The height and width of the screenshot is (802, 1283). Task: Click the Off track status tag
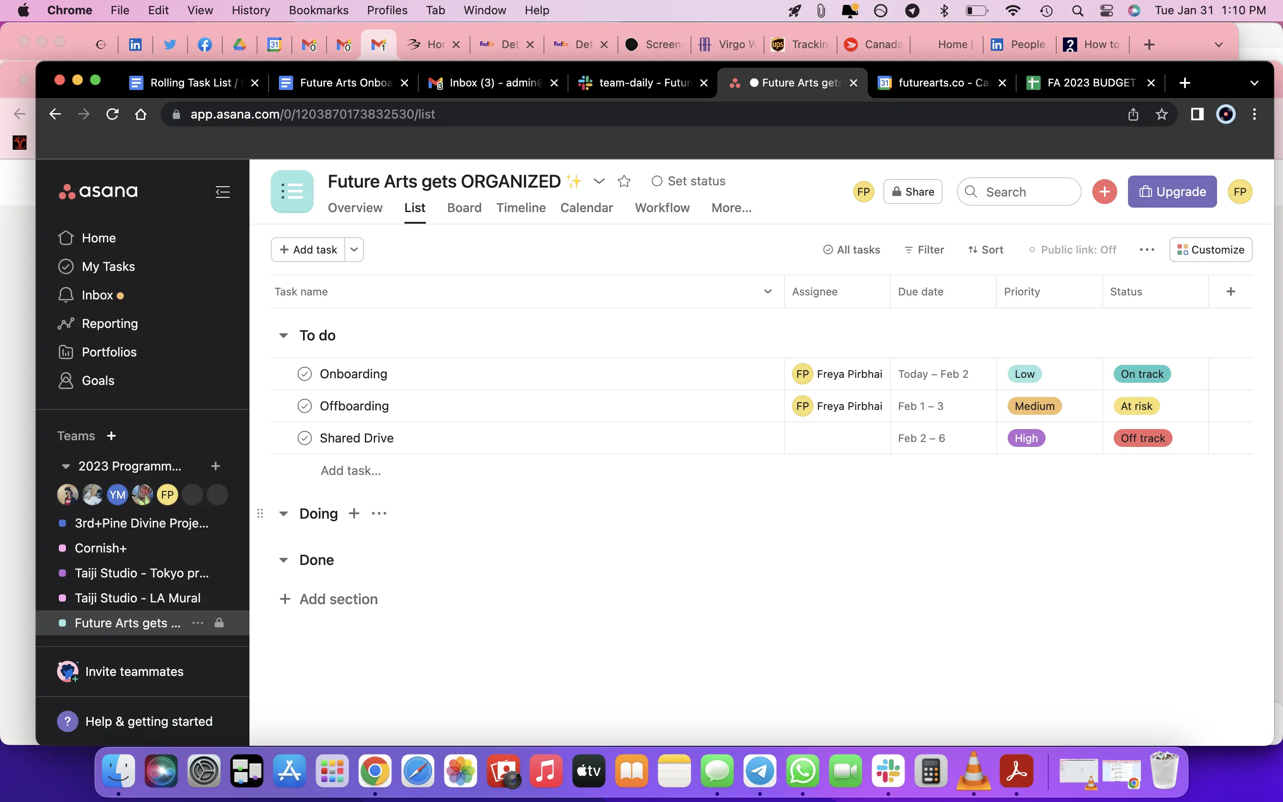click(x=1143, y=438)
